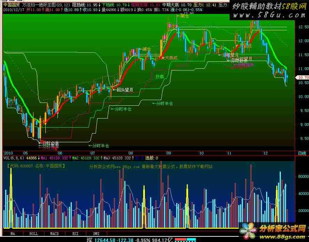The height and width of the screenshot is (242, 309).
Task: Select the 中期大底:10.70 readout
Action: tap(177, 5)
